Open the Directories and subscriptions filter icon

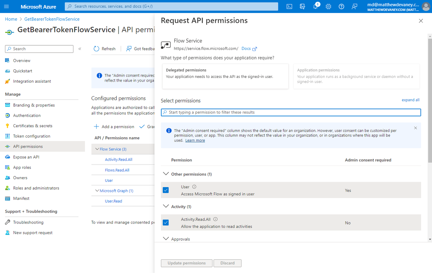(x=302, y=6)
